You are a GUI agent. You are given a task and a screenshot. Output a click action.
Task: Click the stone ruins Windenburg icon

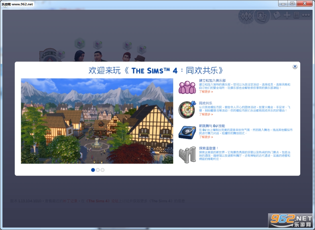coord(187,155)
